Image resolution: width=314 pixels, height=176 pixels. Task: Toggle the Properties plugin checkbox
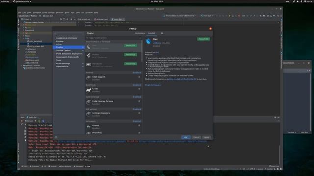tap(139, 133)
